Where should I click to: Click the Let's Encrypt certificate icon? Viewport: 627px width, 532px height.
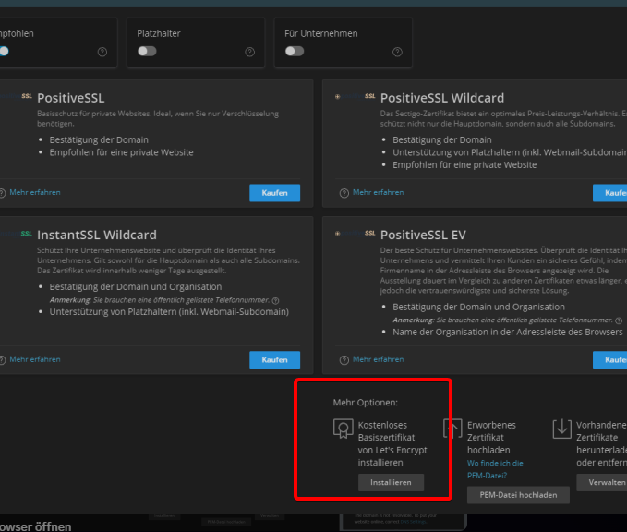[344, 429]
